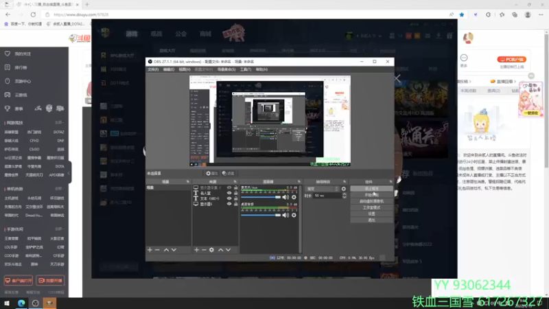Click the 设置 settings button in OBS Controls
This screenshot has width=549, height=309.
pos(371,214)
